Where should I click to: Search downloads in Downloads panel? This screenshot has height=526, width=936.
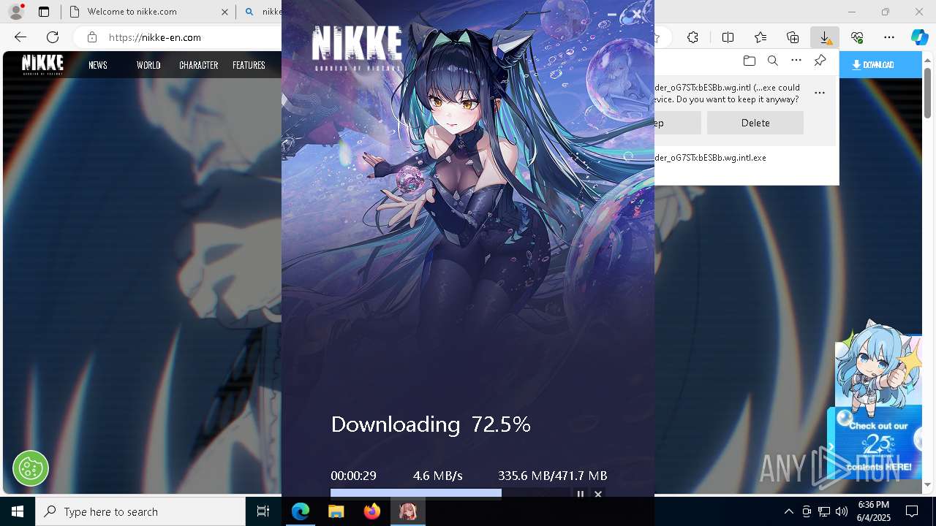[772, 61]
